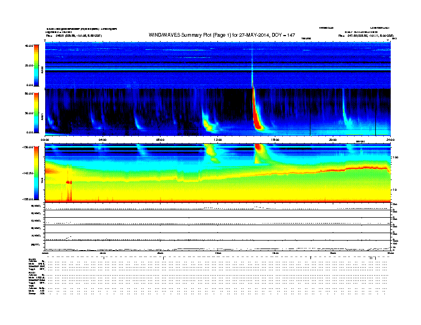421x325 pixels.
Task: Click the intense red burst in RAD1 panel
Action: [256, 114]
